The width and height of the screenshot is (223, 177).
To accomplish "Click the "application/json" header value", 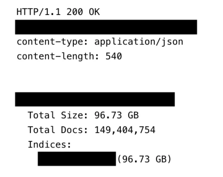I will 138,42.
